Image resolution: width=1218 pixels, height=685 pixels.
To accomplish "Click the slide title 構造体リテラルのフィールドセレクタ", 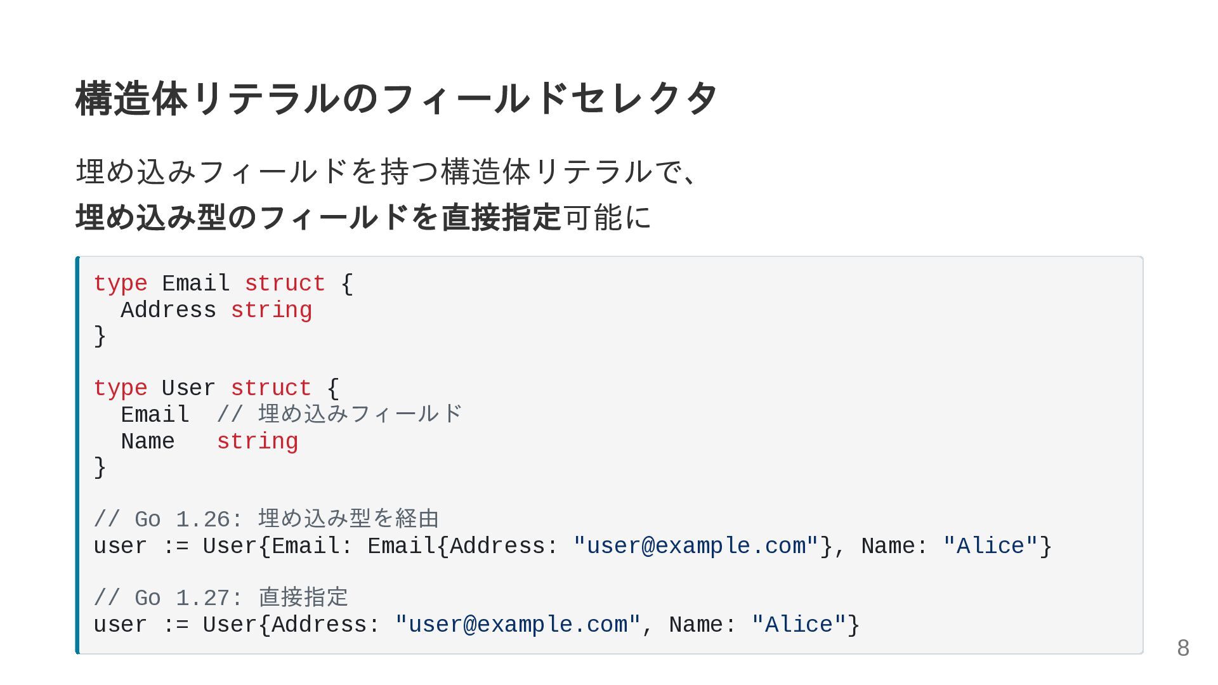I will point(396,99).
